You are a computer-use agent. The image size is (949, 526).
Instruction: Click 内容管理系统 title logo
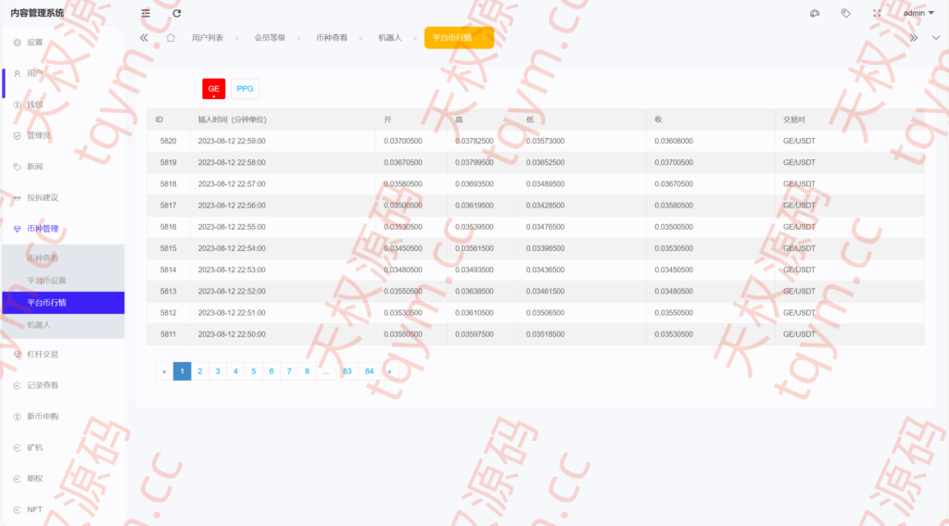37,13
